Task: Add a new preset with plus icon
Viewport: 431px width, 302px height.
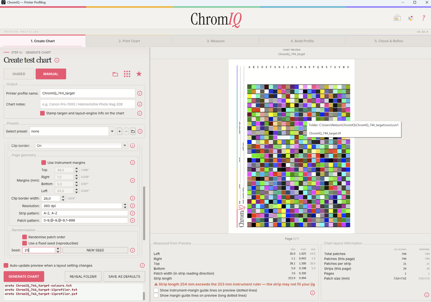Action: tap(120, 131)
